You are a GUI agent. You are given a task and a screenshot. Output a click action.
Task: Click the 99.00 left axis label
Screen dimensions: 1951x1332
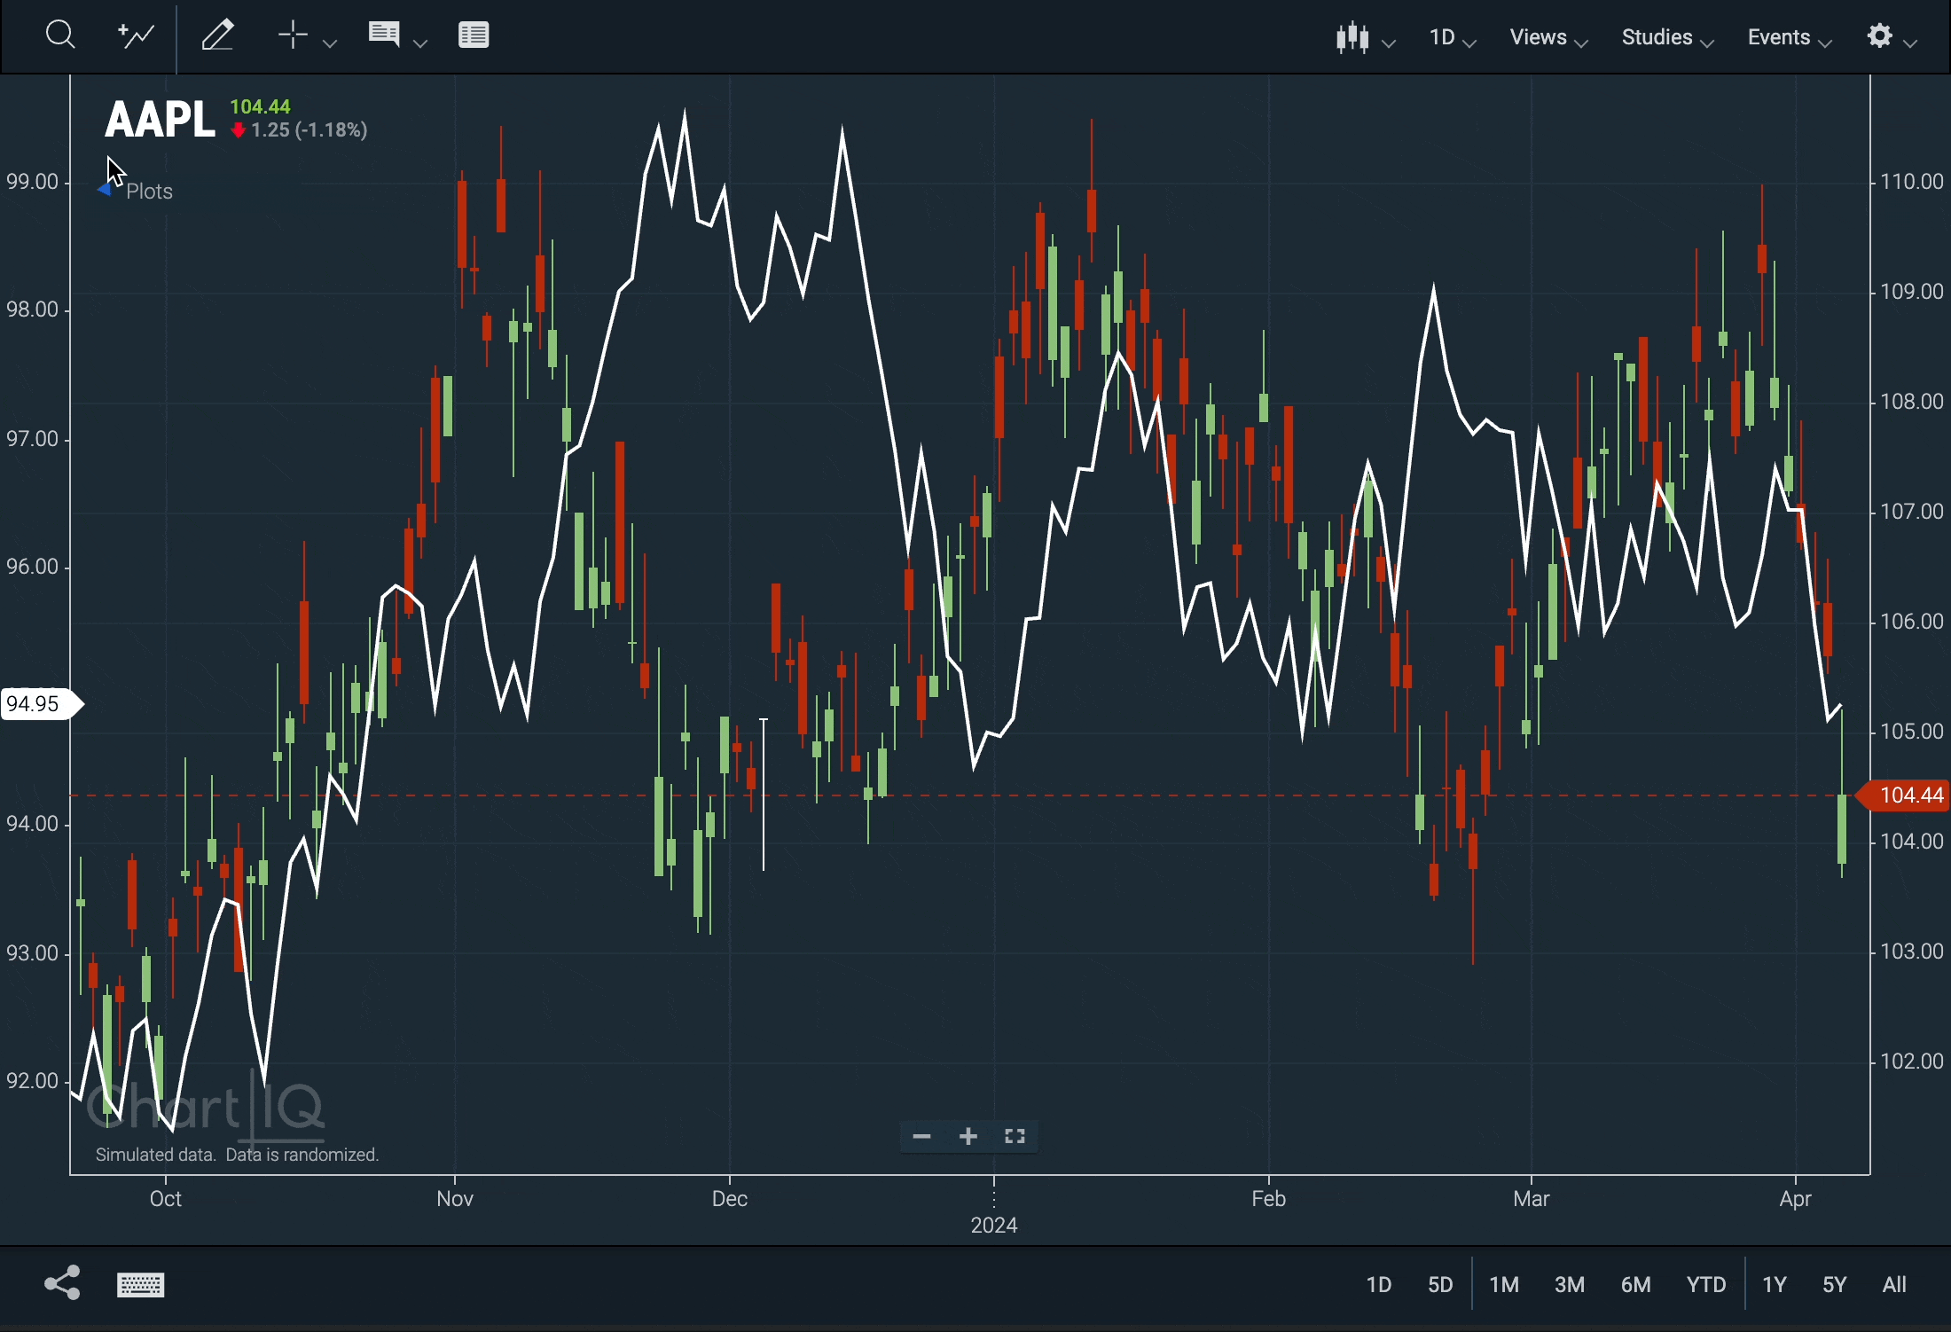(32, 182)
